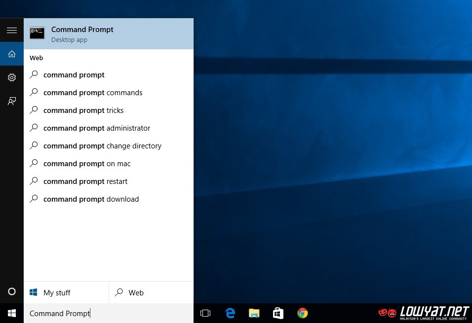
Task: Open search settings gear icon
Action: pos(12,77)
